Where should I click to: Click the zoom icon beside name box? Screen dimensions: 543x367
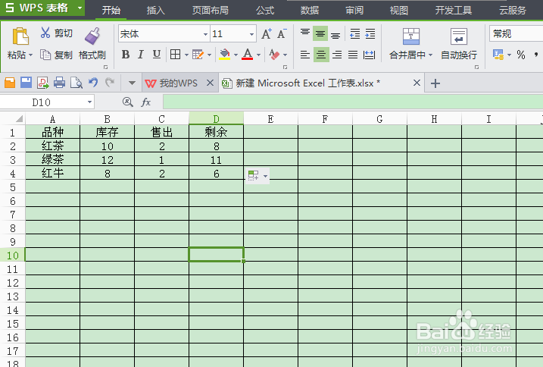(128, 102)
